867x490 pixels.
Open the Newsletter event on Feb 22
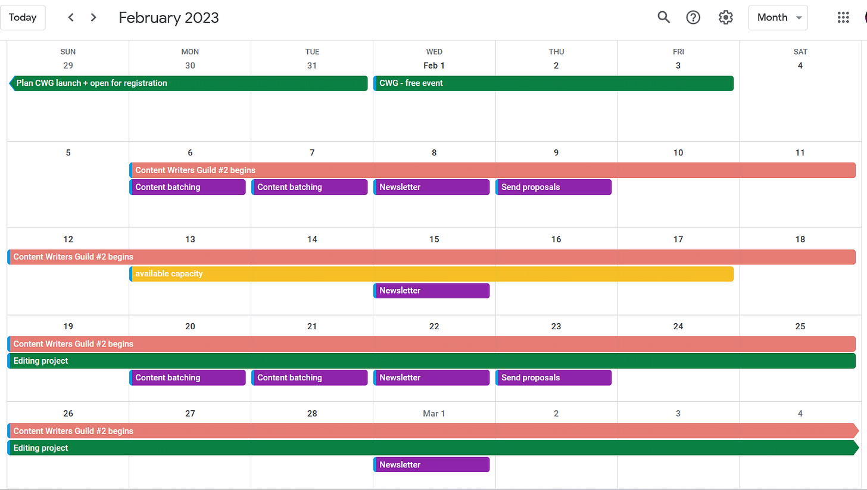(432, 377)
